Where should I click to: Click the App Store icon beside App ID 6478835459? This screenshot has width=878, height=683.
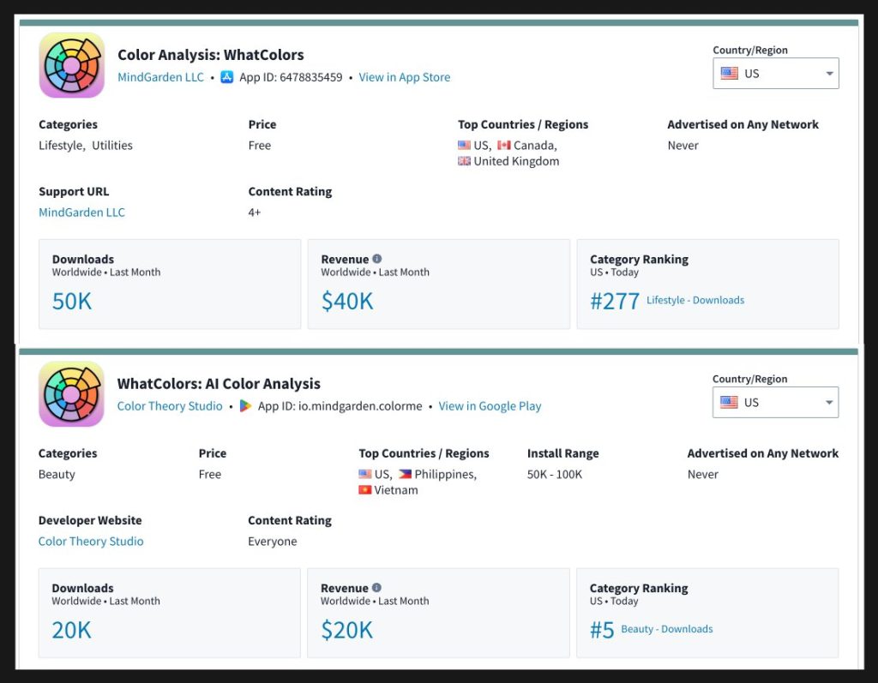227,77
